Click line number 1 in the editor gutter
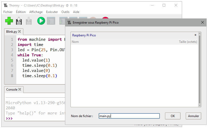Screen dimensions: 208x128 12,39
